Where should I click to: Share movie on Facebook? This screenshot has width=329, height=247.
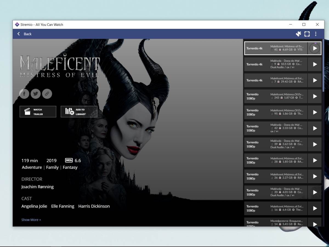(x=24, y=94)
